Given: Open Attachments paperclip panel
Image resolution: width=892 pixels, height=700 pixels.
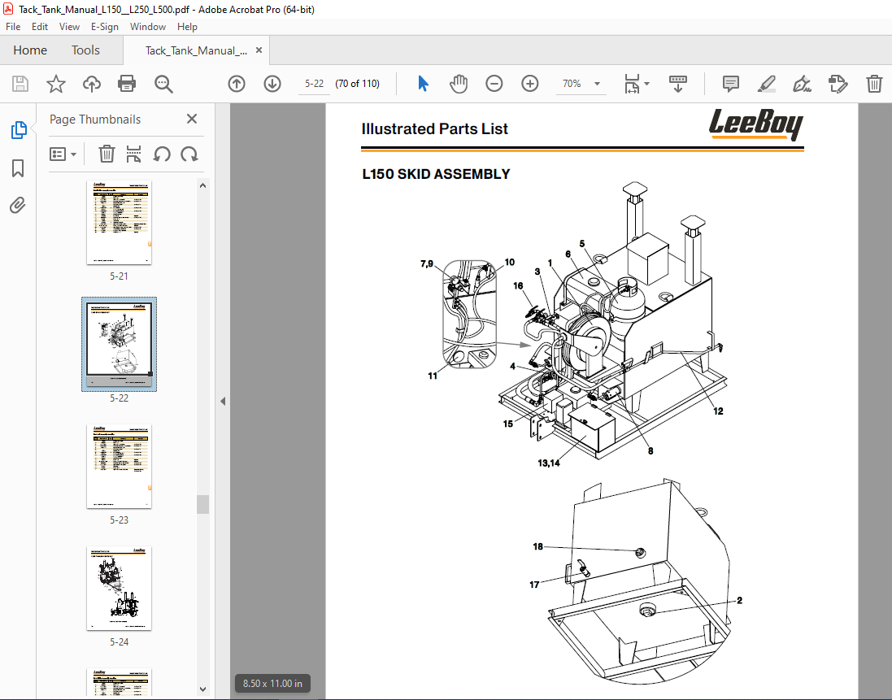Looking at the screenshot, I should pos(18,205).
